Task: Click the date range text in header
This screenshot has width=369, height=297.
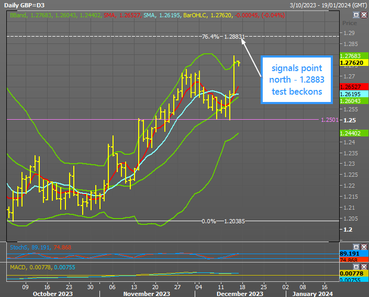Action: pos(327,5)
